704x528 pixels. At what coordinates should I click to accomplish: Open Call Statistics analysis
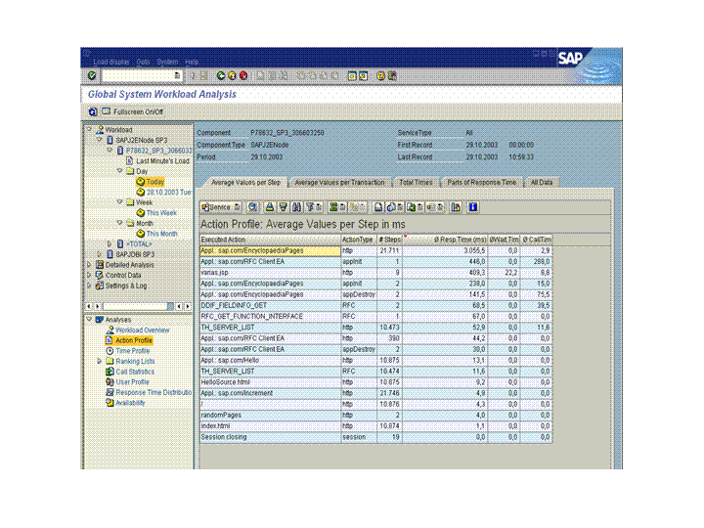[x=135, y=371]
